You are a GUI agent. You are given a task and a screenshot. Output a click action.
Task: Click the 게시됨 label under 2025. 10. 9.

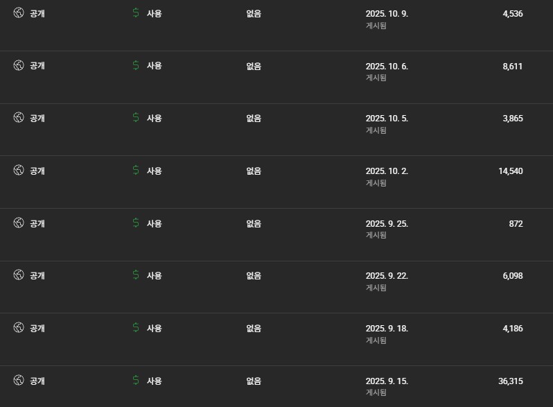[x=376, y=26]
